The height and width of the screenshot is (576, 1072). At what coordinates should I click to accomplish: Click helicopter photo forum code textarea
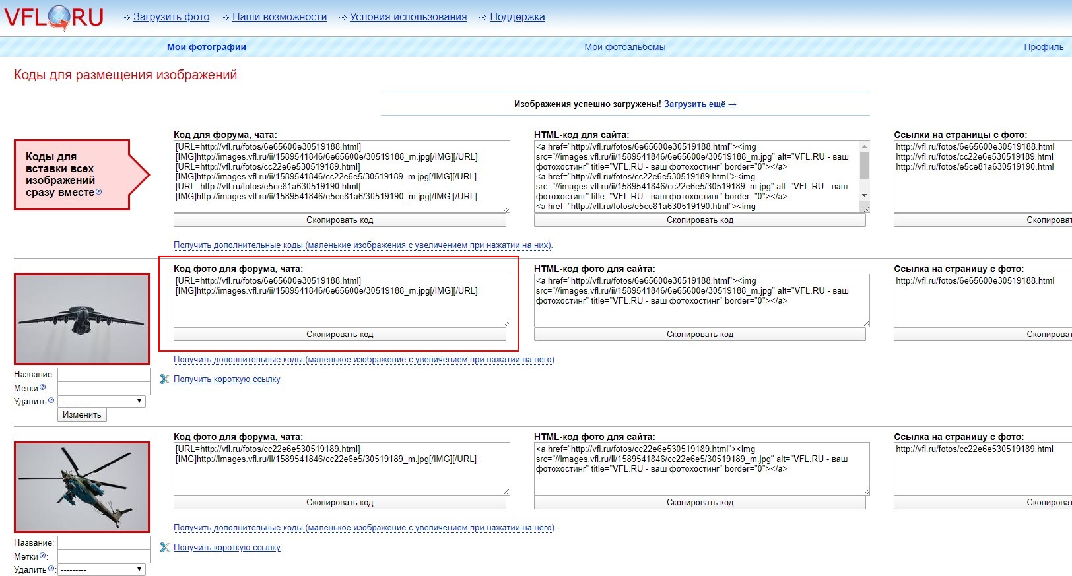(342, 468)
